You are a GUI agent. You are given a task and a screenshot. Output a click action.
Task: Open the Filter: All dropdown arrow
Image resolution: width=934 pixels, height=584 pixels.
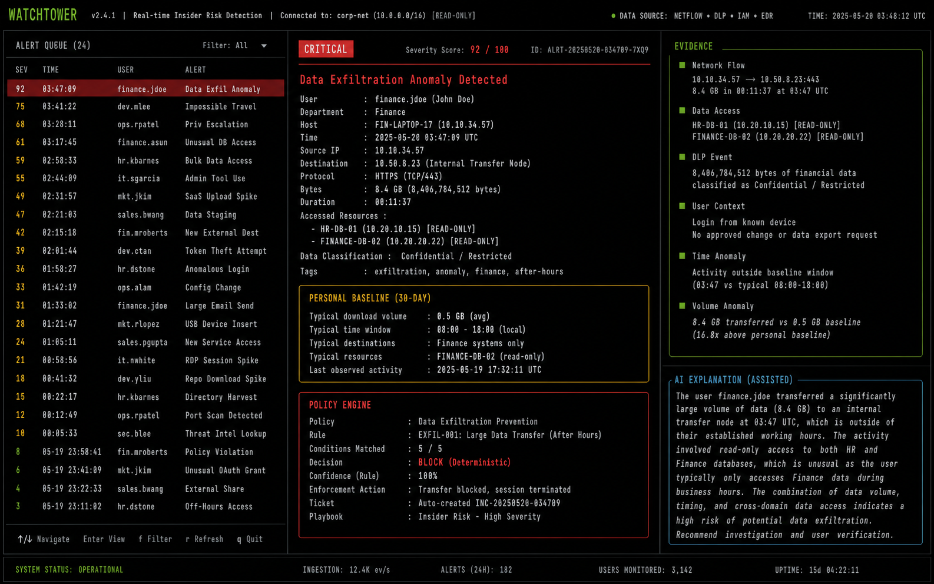pyautogui.click(x=264, y=46)
